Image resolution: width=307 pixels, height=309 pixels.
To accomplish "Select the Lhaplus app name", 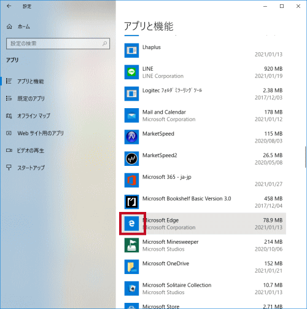I will point(152,47).
